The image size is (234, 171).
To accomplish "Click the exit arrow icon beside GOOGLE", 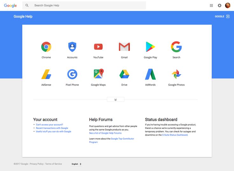I will pyautogui.click(x=228, y=17).
